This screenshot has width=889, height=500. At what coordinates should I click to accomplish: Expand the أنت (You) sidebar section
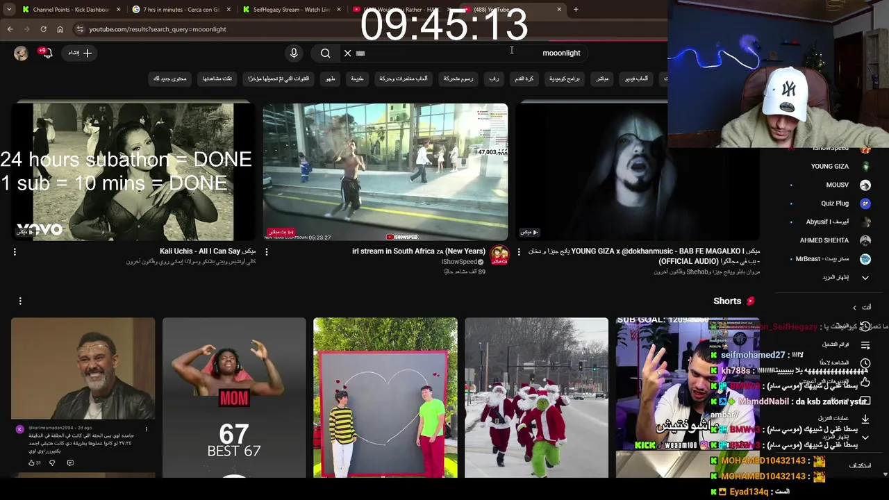tap(861, 307)
